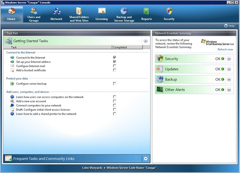Check Configure Internet mail completed checkbox
240x173 pixels.
pos(114,66)
